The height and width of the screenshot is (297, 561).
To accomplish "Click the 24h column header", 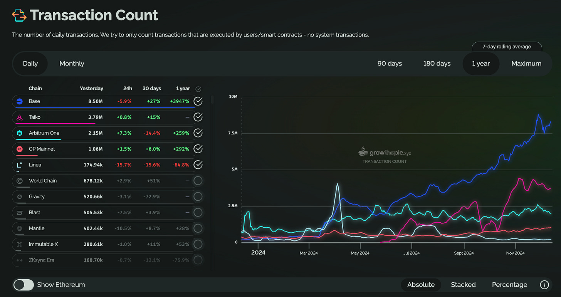I will point(128,89).
